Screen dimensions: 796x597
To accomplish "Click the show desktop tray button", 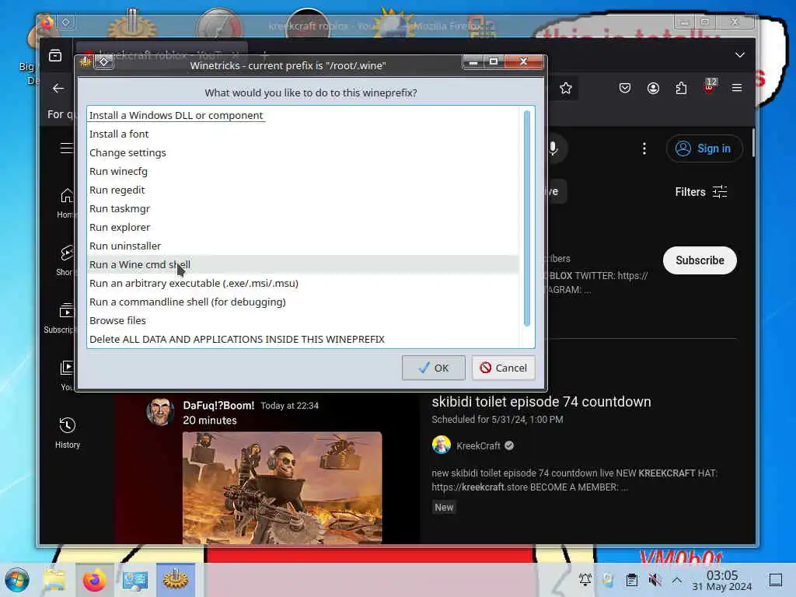I will point(776,580).
